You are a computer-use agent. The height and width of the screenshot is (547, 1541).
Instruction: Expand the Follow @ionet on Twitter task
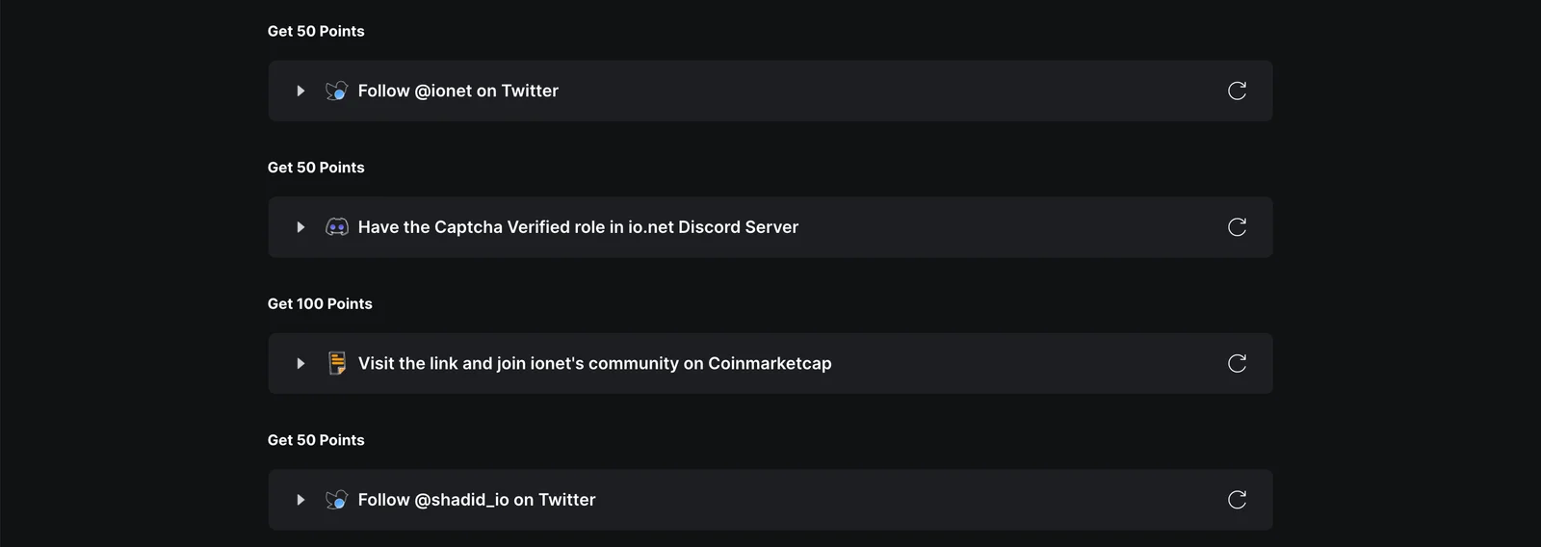[300, 91]
